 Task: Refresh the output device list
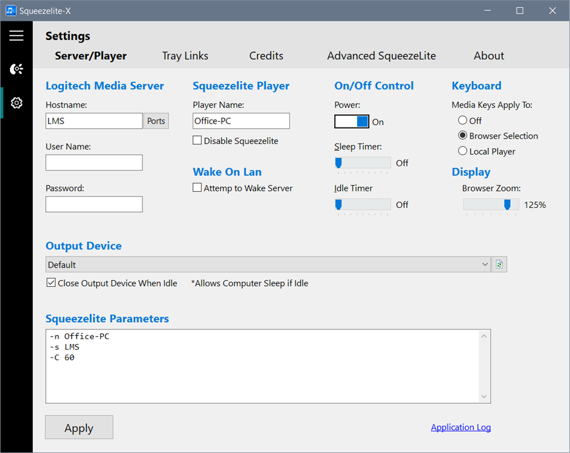click(x=499, y=265)
